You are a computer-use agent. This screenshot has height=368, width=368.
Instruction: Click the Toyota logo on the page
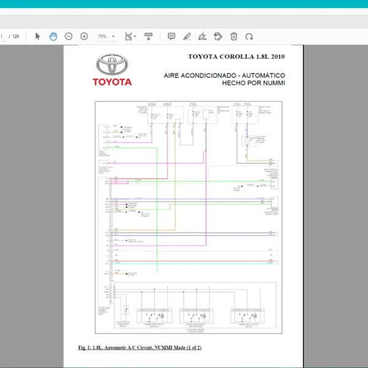tap(112, 69)
